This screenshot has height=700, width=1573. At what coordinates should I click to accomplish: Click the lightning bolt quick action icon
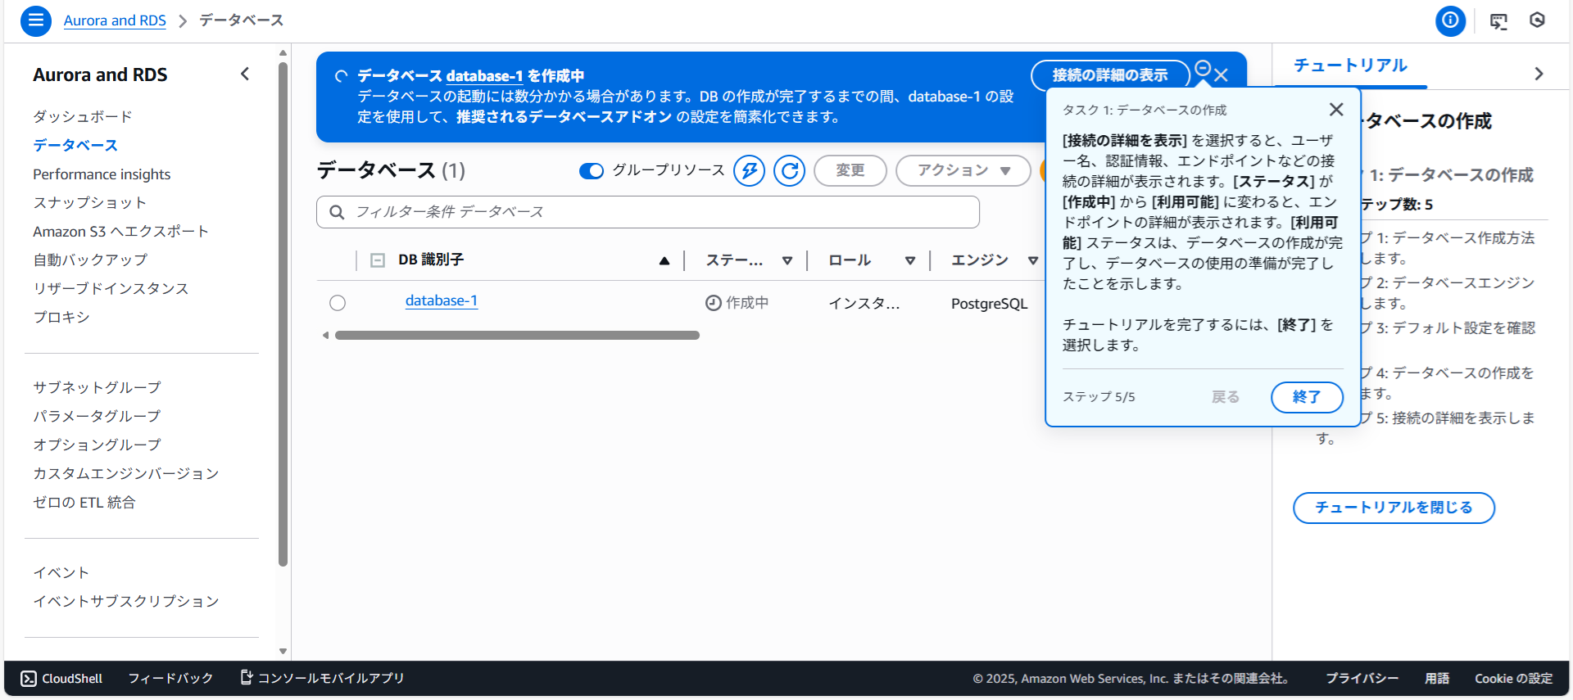click(x=749, y=170)
